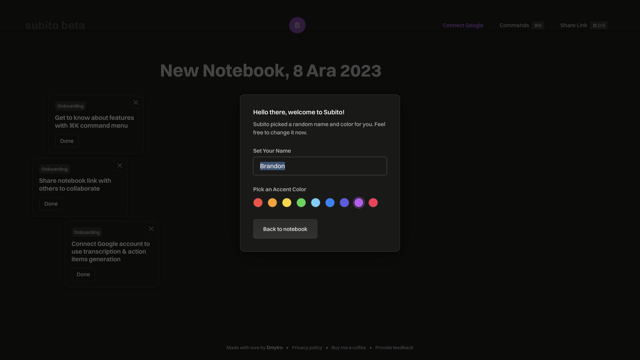Screen dimensions: 640x360
Task: Select the red accent color
Action: tap(258, 203)
